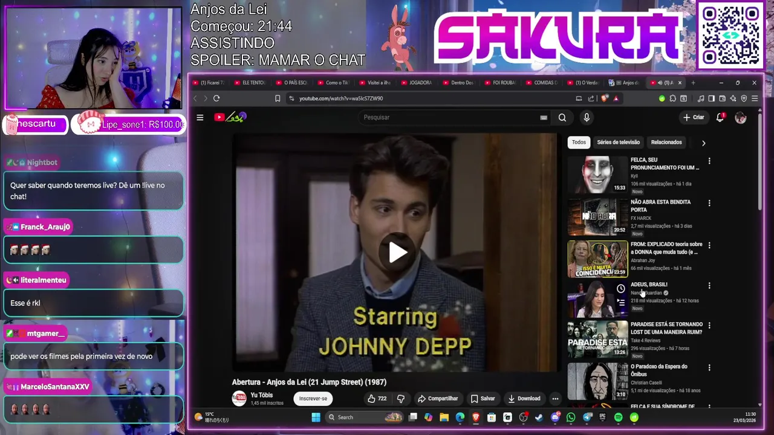Open File Explorer from the taskbar
774x435 pixels.
click(x=444, y=417)
